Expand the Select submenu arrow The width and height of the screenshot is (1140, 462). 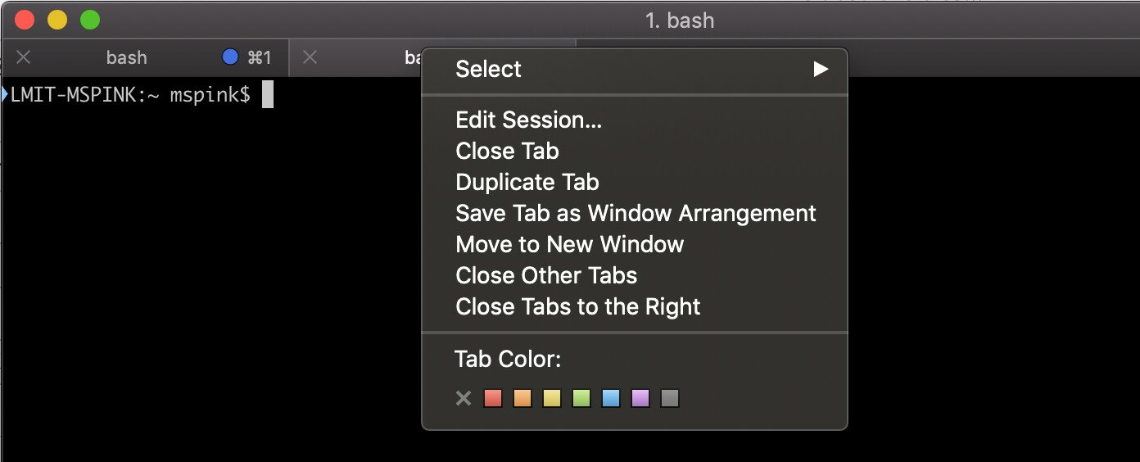(821, 70)
